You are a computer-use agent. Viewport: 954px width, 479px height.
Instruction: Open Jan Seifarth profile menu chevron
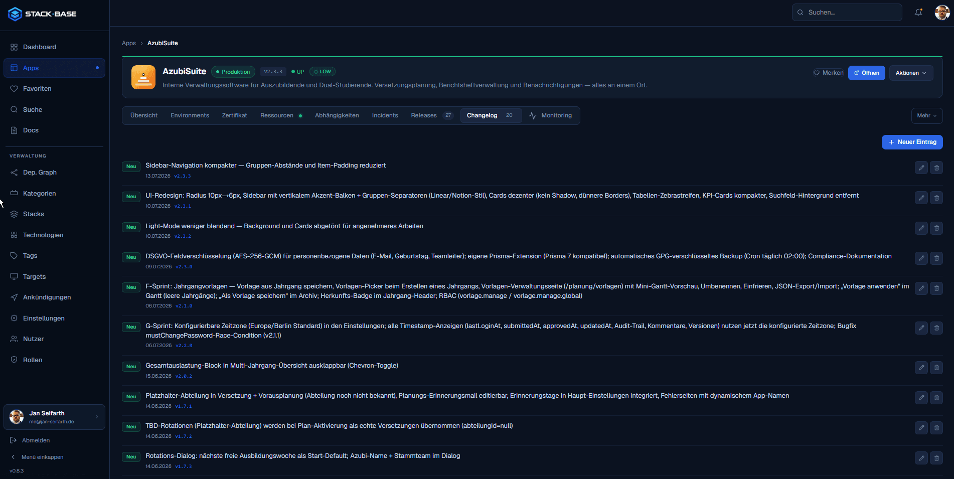pyautogui.click(x=97, y=417)
